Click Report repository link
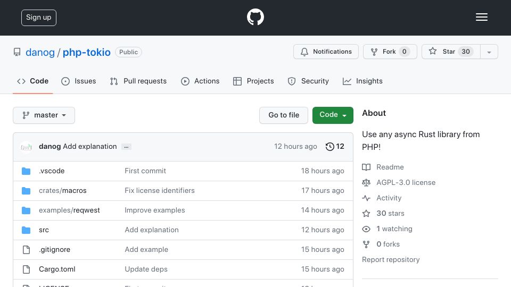The image size is (511, 287). (x=391, y=260)
